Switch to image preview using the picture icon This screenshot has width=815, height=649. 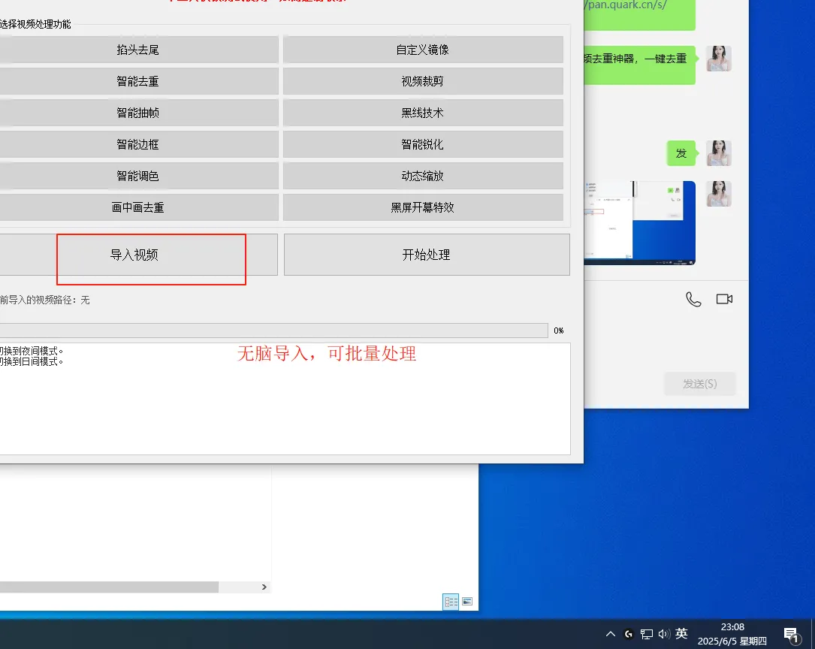pyautogui.click(x=468, y=602)
